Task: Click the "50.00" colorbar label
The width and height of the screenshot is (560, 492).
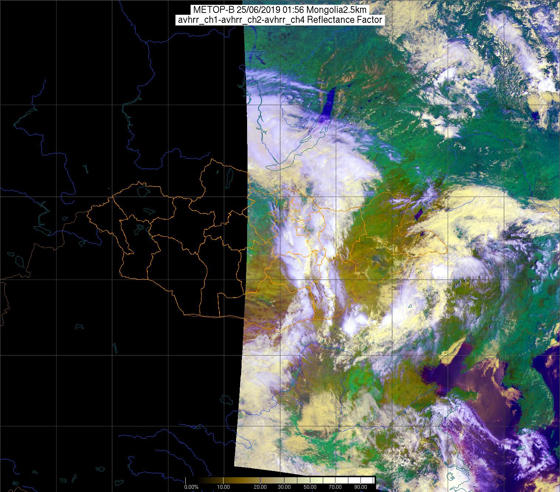Action: (x=310, y=487)
